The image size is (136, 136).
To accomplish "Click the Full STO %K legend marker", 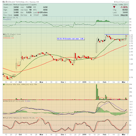I will pyautogui.click(x=4, y=118).
